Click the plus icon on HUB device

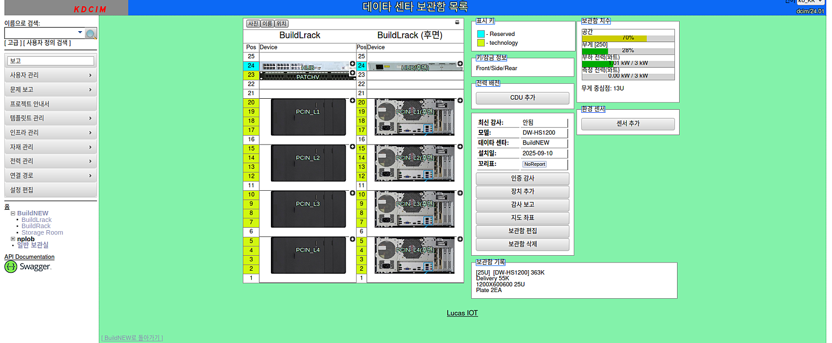[x=353, y=64]
